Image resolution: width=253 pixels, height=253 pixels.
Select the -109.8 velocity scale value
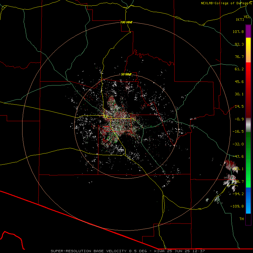pos(237,206)
